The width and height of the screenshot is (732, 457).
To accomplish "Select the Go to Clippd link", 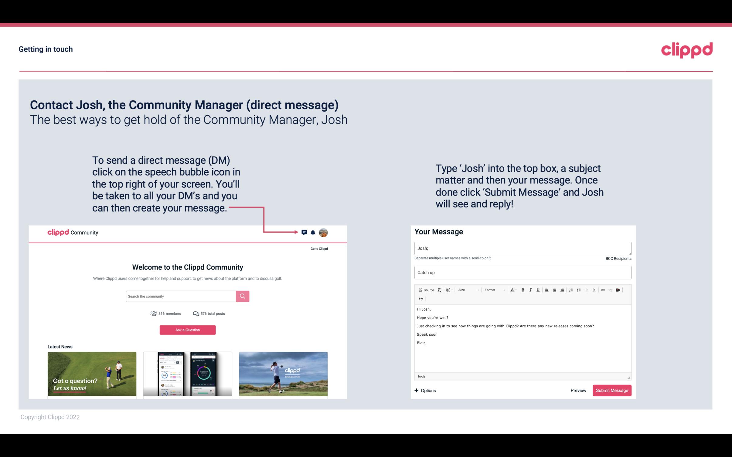I will (x=318, y=248).
